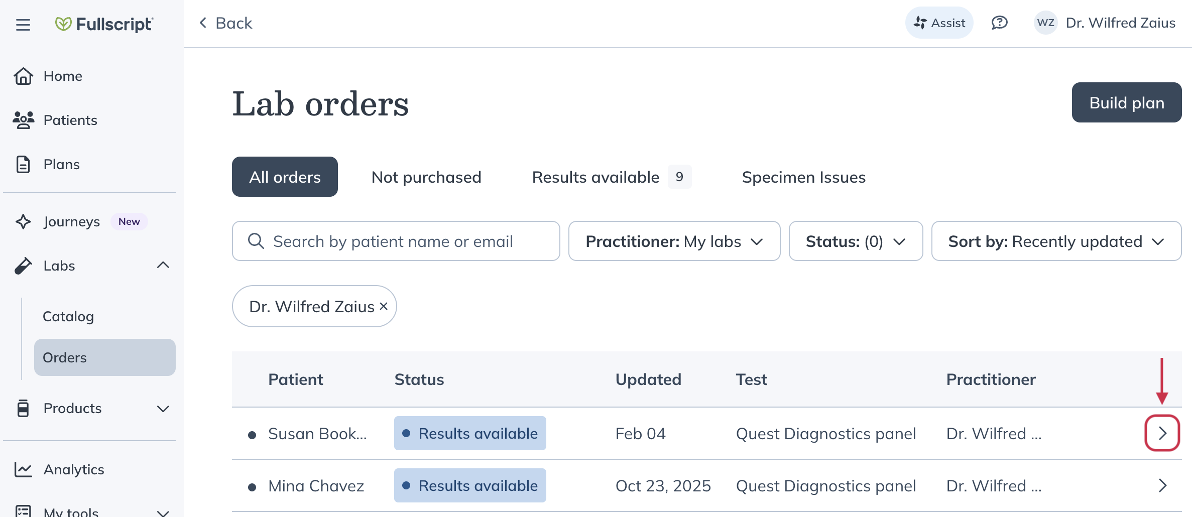1192x517 pixels.
Task: Open the Practitioner filter dropdown
Action: 674,241
